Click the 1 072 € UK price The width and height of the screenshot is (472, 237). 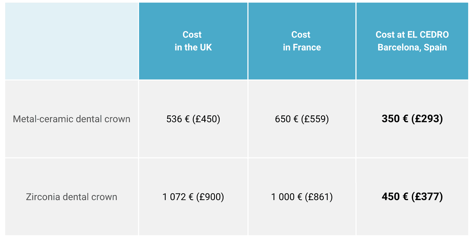[x=178, y=197]
